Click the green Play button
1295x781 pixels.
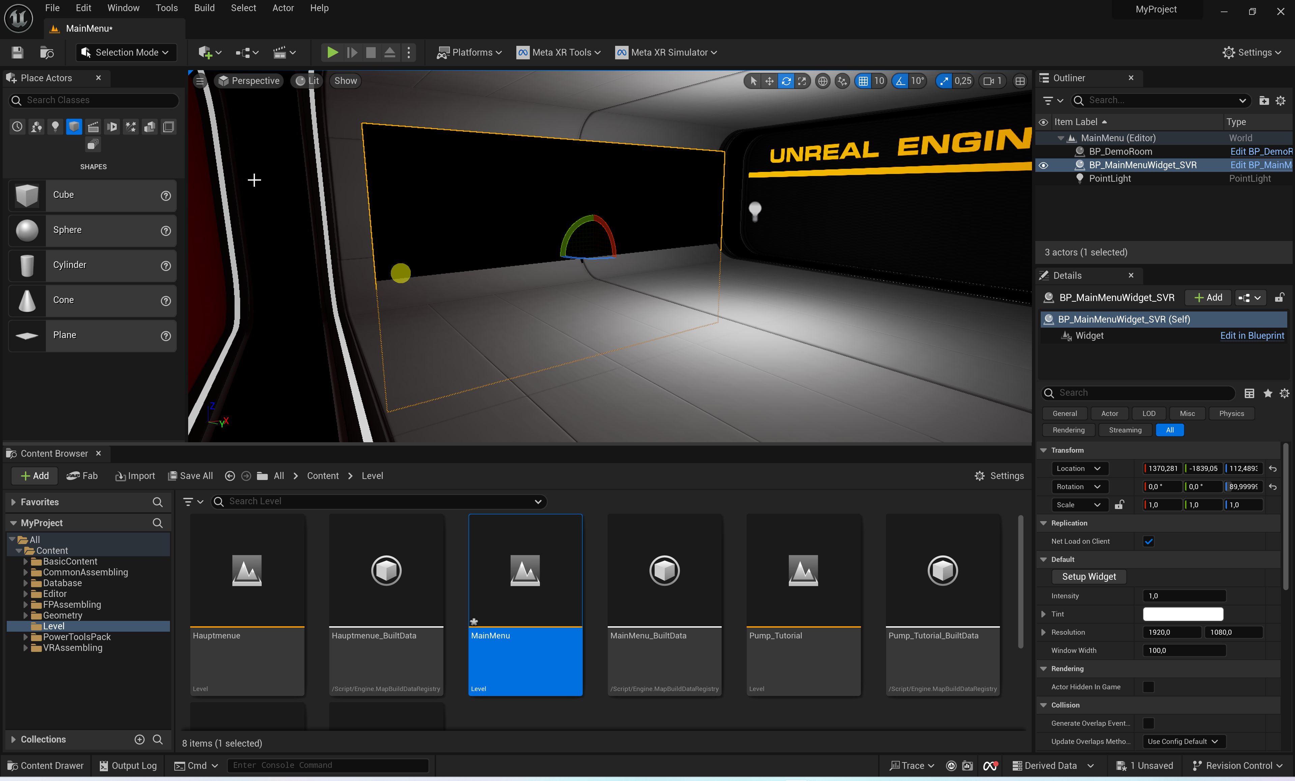point(332,52)
